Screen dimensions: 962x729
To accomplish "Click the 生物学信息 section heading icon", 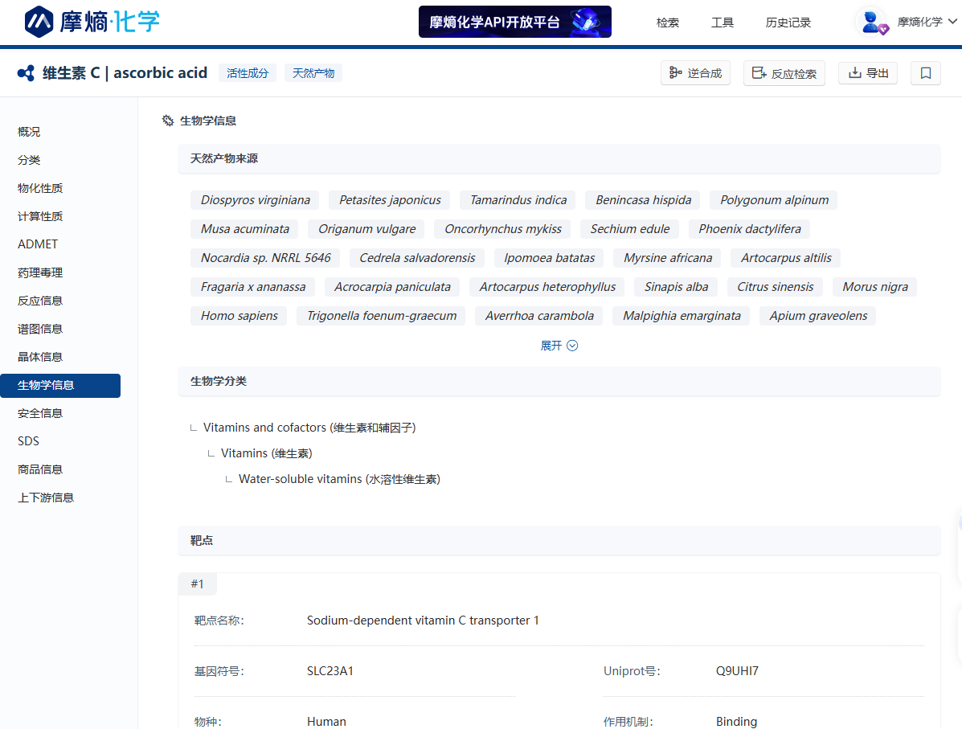I will click(168, 121).
